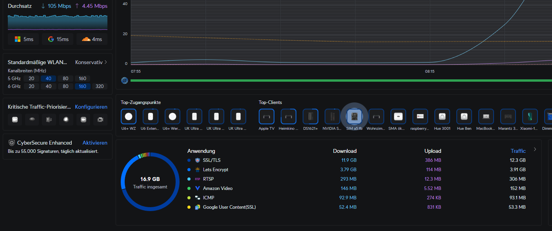Click the Microsoft Teams traffic priority icon
The width and height of the screenshot is (552, 231).
49,120
